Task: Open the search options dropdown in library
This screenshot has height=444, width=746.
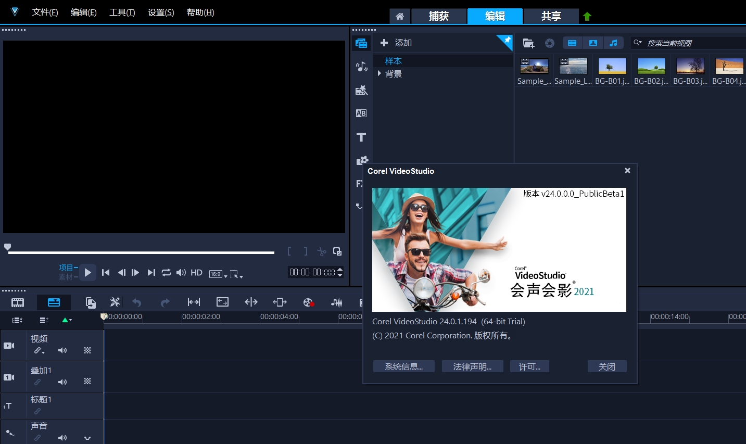Action: tap(637, 43)
